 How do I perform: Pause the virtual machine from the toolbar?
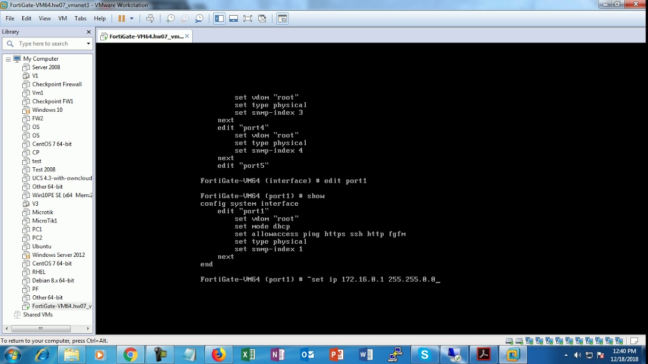(121, 18)
